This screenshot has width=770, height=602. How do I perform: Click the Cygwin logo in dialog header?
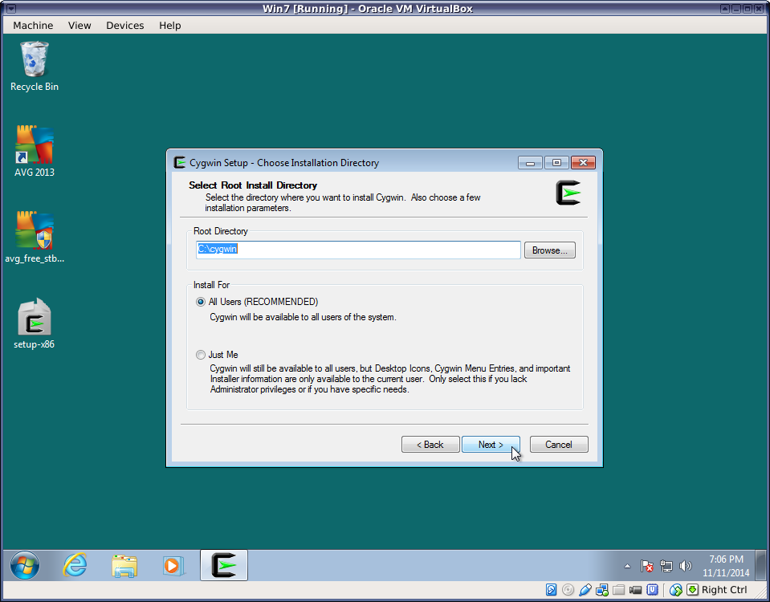coord(568,193)
